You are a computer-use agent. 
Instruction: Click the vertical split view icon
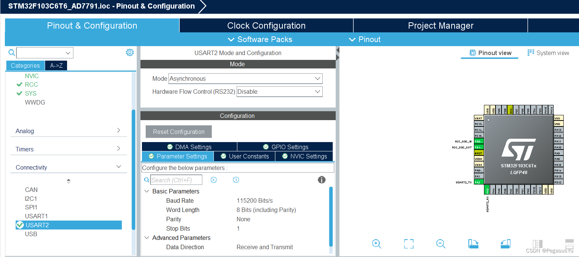point(537,244)
